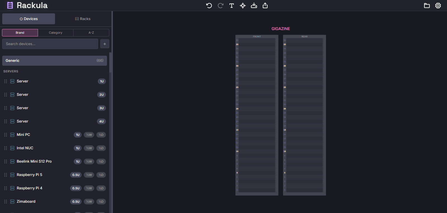Switch to the Devices tab
Screen dimensions: 447x213
pyautogui.click(x=29, y=19)
